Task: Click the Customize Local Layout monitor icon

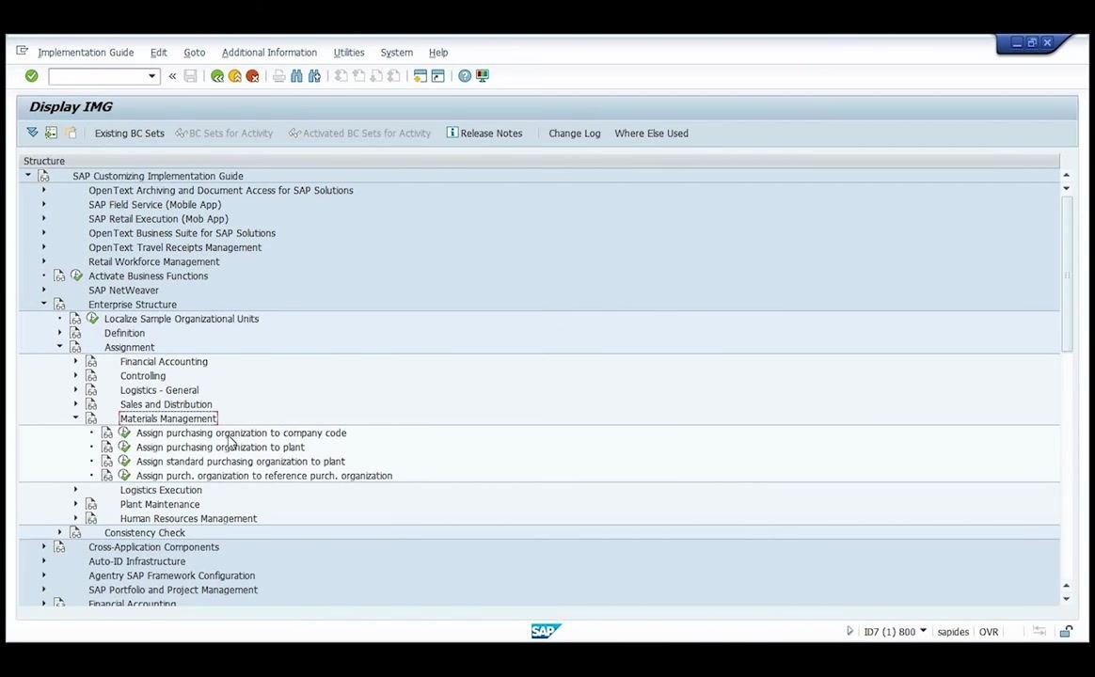Action: 483,76
